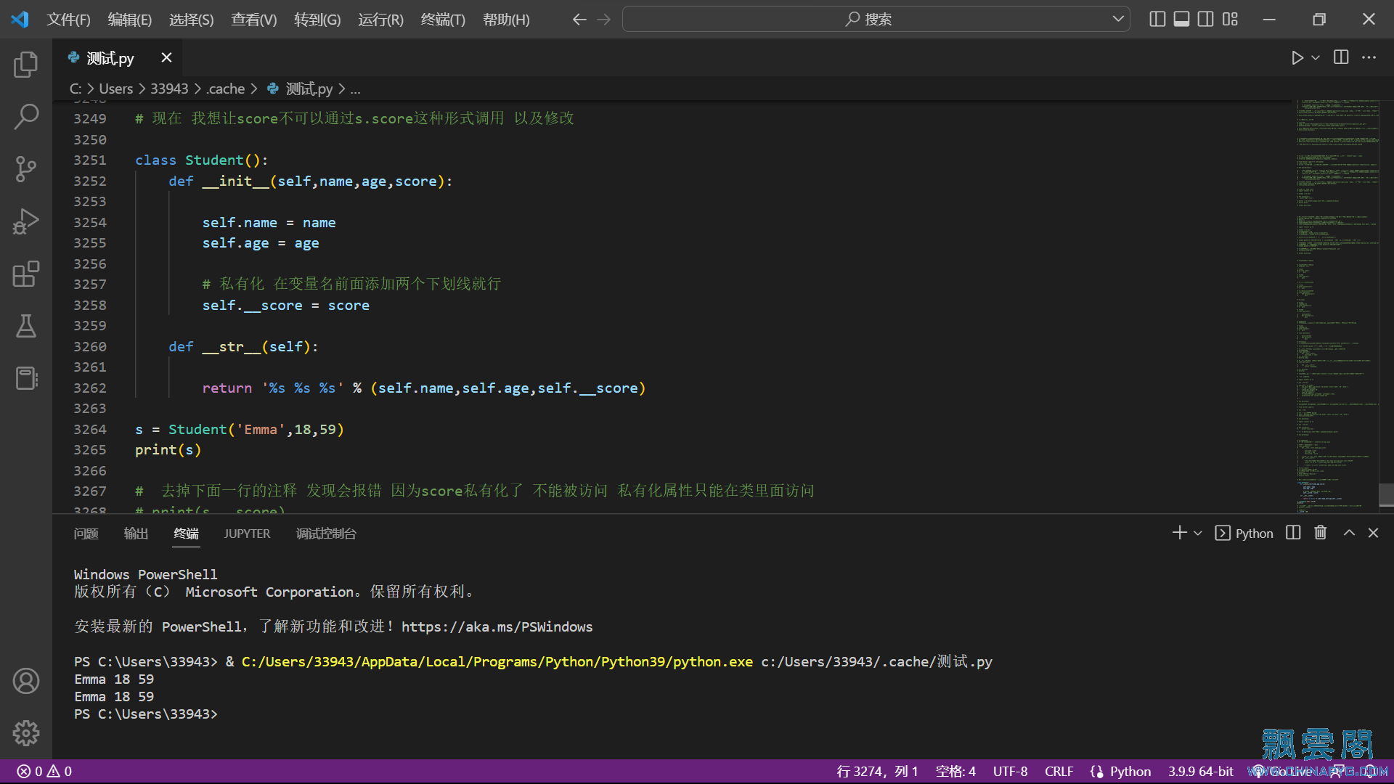This screenshot has height=784, width=1394.
Task: Open the 运行(R) menu
Action: 380,20
